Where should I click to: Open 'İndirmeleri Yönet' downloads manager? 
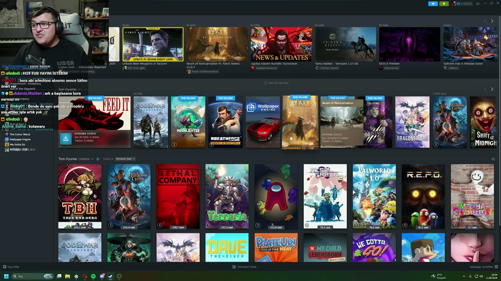(x=244, y=267)
